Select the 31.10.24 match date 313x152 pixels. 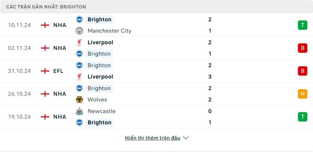19,71
